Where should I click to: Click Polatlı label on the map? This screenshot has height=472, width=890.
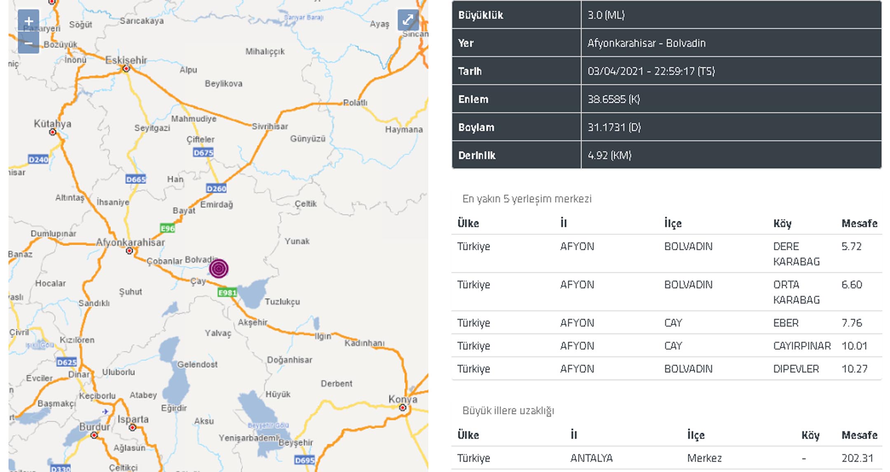click(355, 102)
